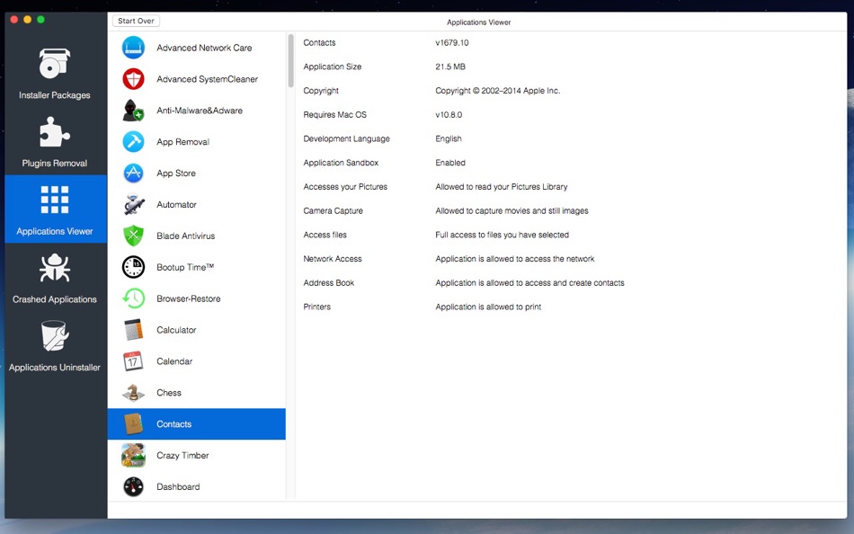Click the application list scrollbar thumb
This screenshot has width=854, height=534.
(291, 60)
